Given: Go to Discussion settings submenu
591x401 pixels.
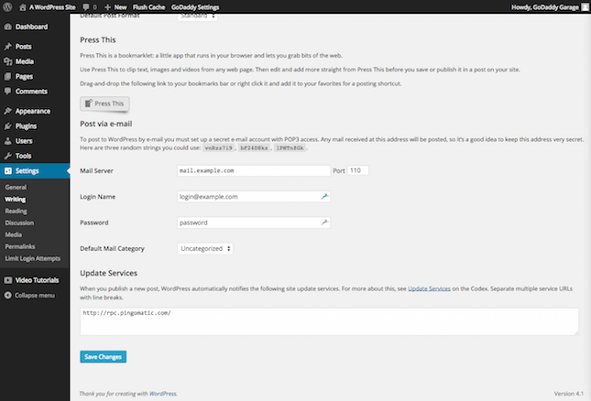Looking at the screenshot, I should (x=19, y=222).
